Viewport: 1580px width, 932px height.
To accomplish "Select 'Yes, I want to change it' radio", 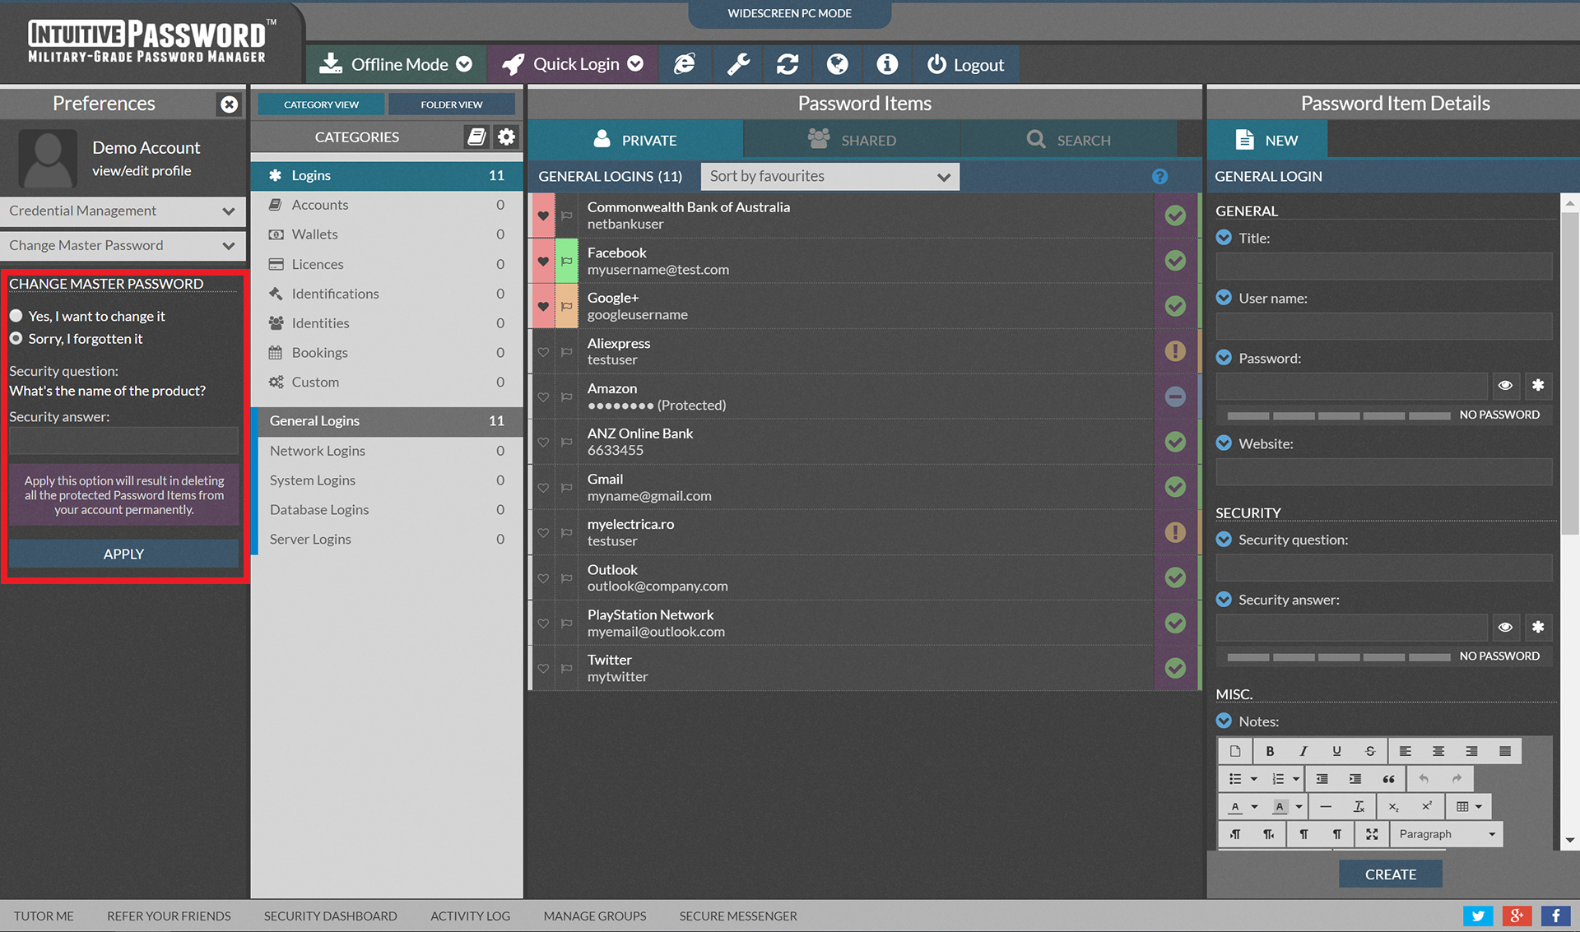I will (x=16, y=316).
